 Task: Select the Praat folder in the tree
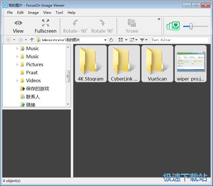tap(32, 73)
